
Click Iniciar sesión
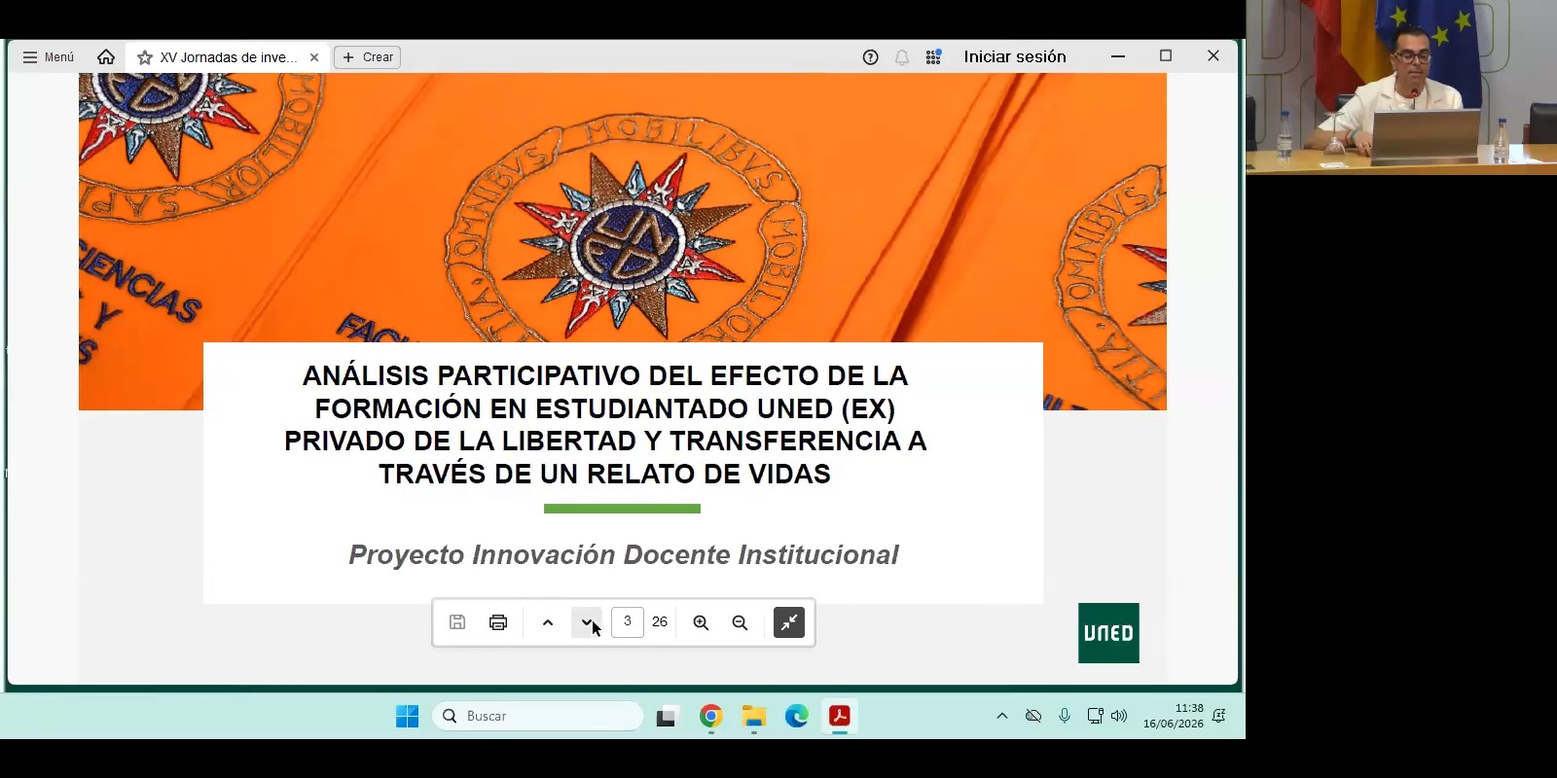coord(1015,56)
